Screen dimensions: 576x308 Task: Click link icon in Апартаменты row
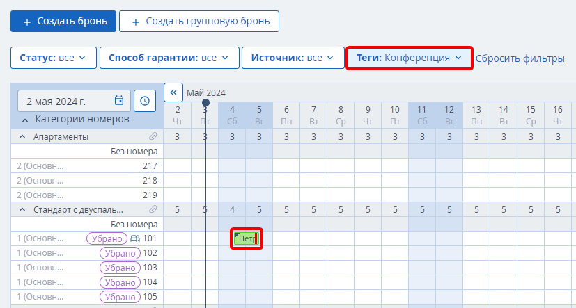153,137
